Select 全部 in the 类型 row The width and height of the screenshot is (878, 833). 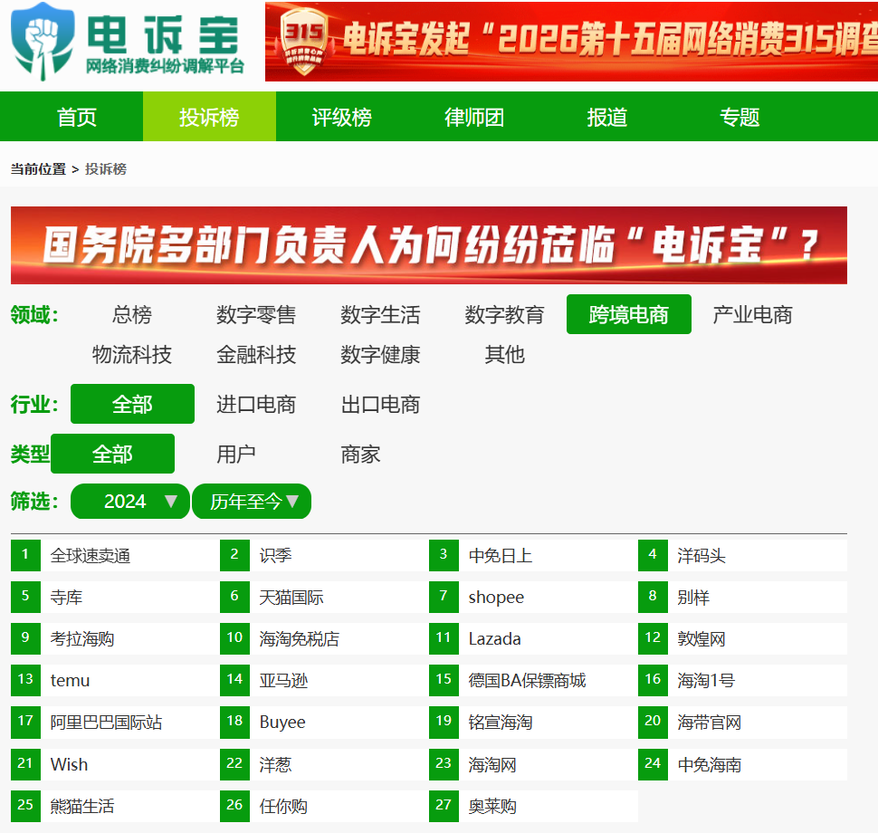point(112,454)
